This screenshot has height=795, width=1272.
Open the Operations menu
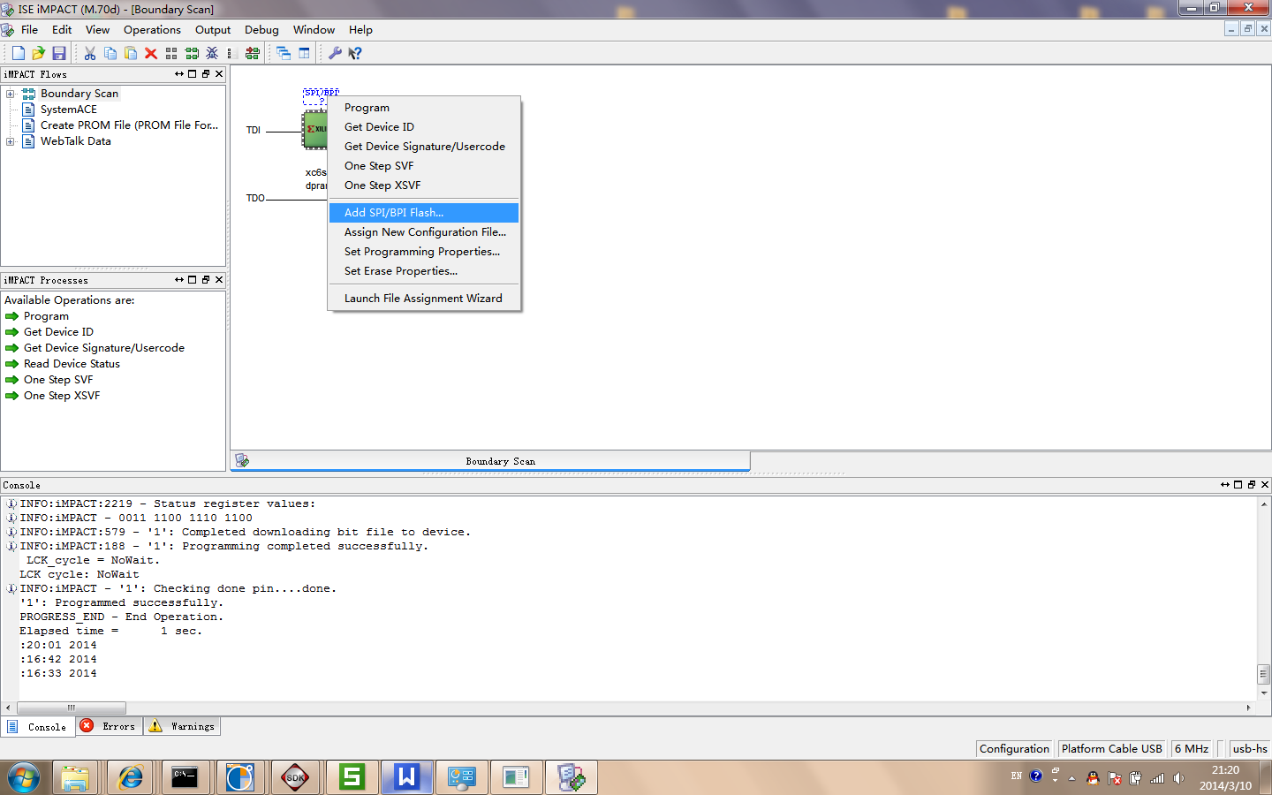[152, 30]
